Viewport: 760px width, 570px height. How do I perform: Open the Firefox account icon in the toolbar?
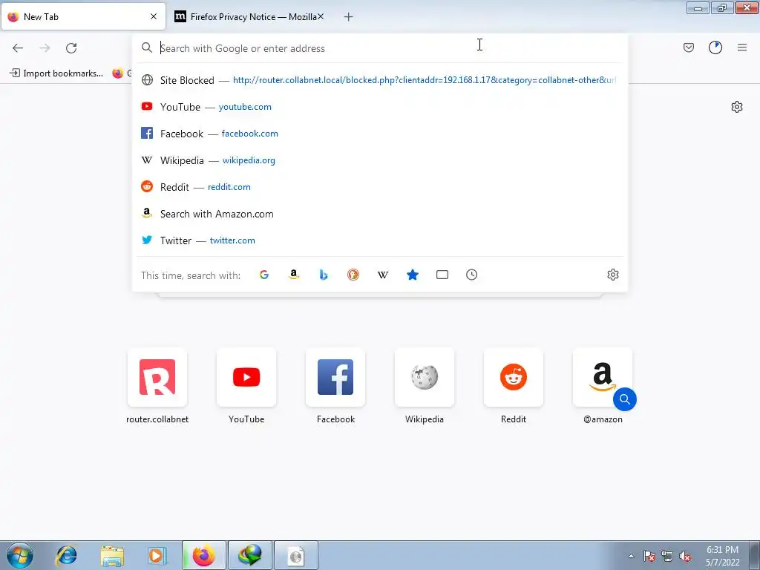pos(715,47)
